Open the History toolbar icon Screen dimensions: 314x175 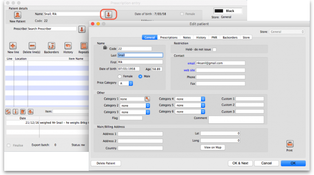click(x=68, y=46)
